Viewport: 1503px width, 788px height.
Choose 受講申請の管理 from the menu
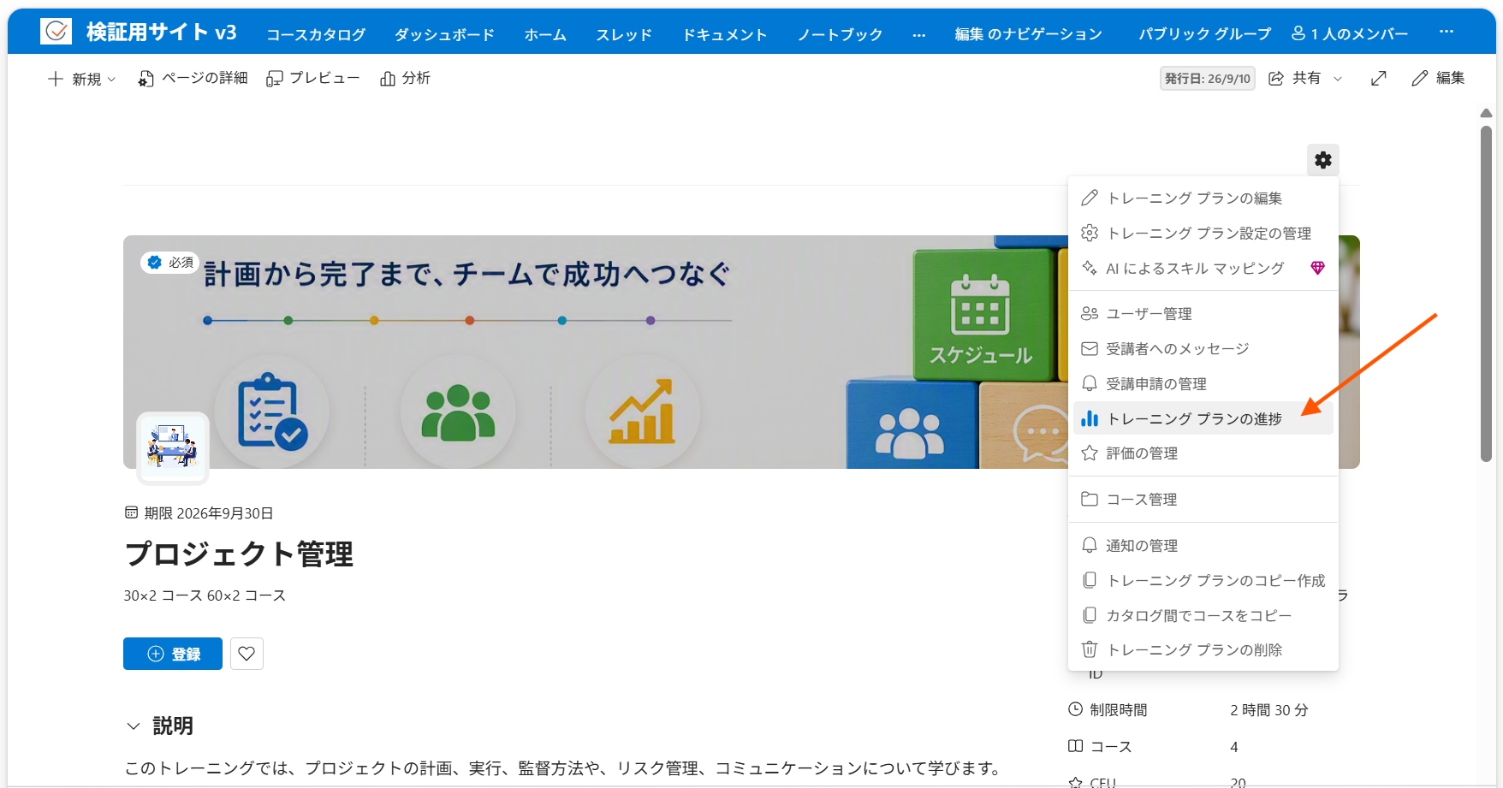(x=1203, y=383)
